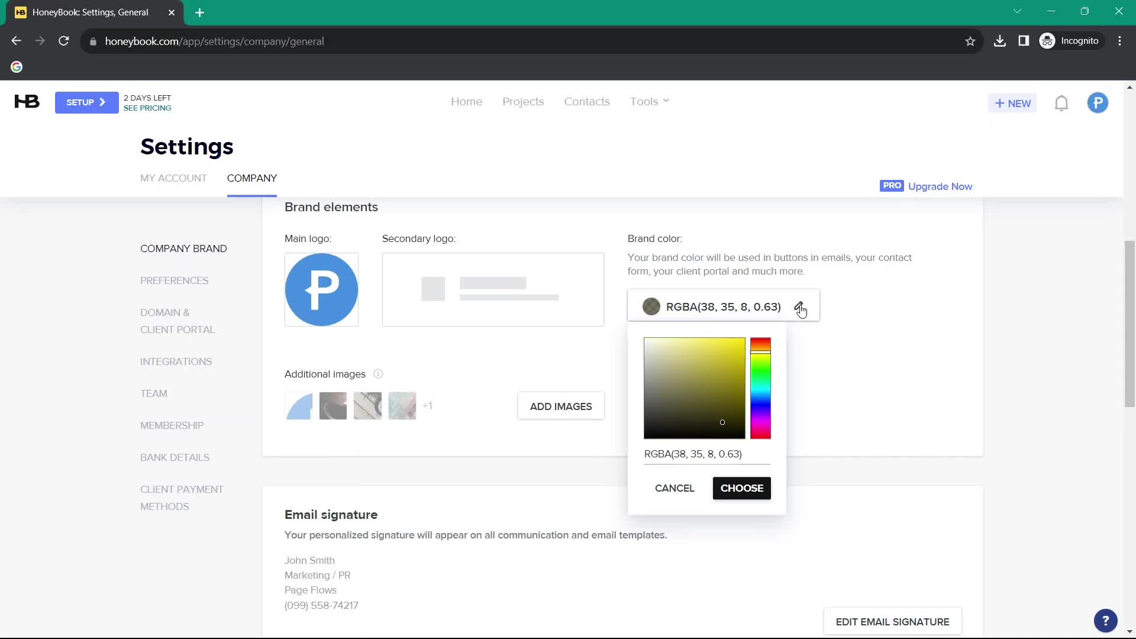The width and height of the screenshot is (1136, 639).
Task: Open PREFERENCES in the sidebar
Action: click(174, 280)
